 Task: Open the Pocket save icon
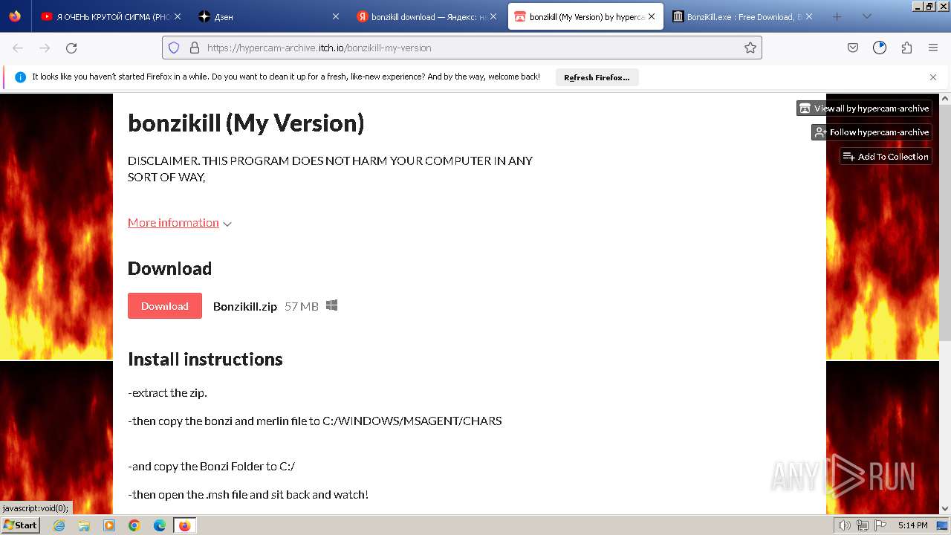[853, 48]
